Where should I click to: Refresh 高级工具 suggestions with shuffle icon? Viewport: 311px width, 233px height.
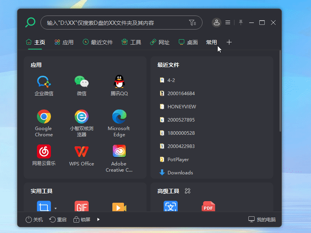tap(187, 191)
